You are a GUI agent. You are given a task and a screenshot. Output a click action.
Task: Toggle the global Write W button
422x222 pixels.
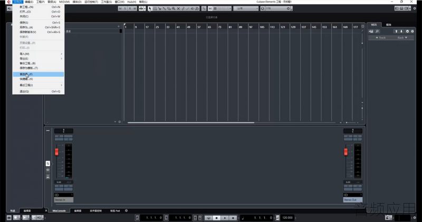135,8
